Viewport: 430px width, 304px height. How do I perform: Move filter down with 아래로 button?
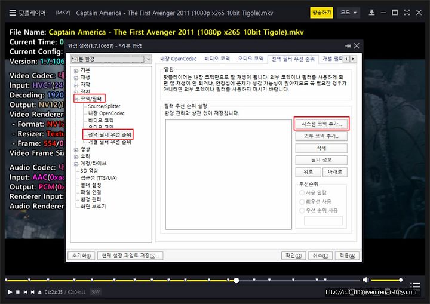[x=335, y=172]
